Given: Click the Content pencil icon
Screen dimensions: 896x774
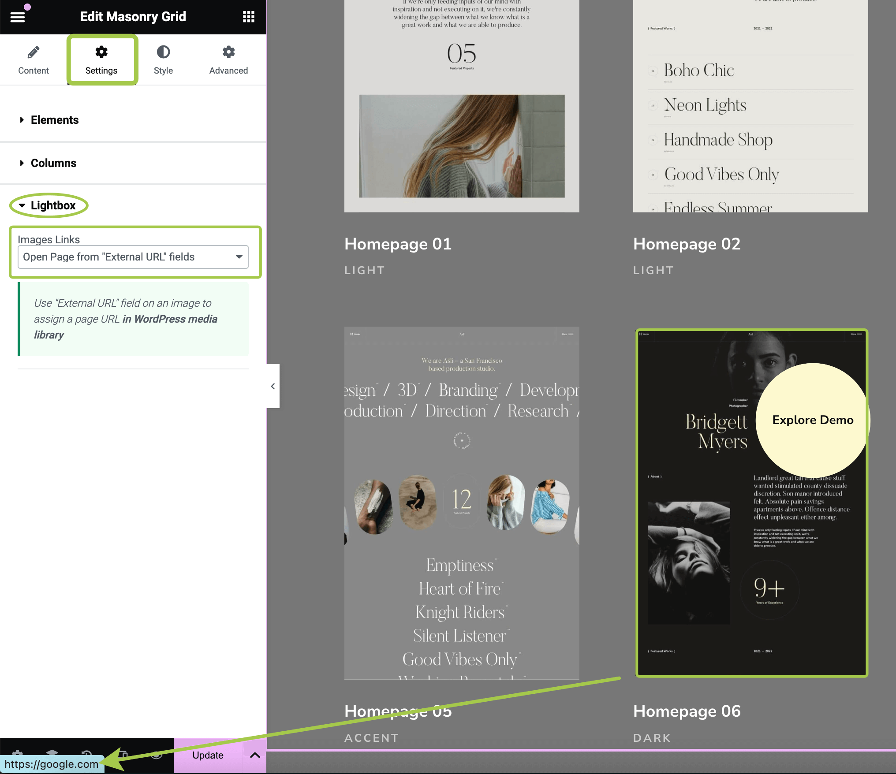Looking at the screenshot, I should click(34, 52).
